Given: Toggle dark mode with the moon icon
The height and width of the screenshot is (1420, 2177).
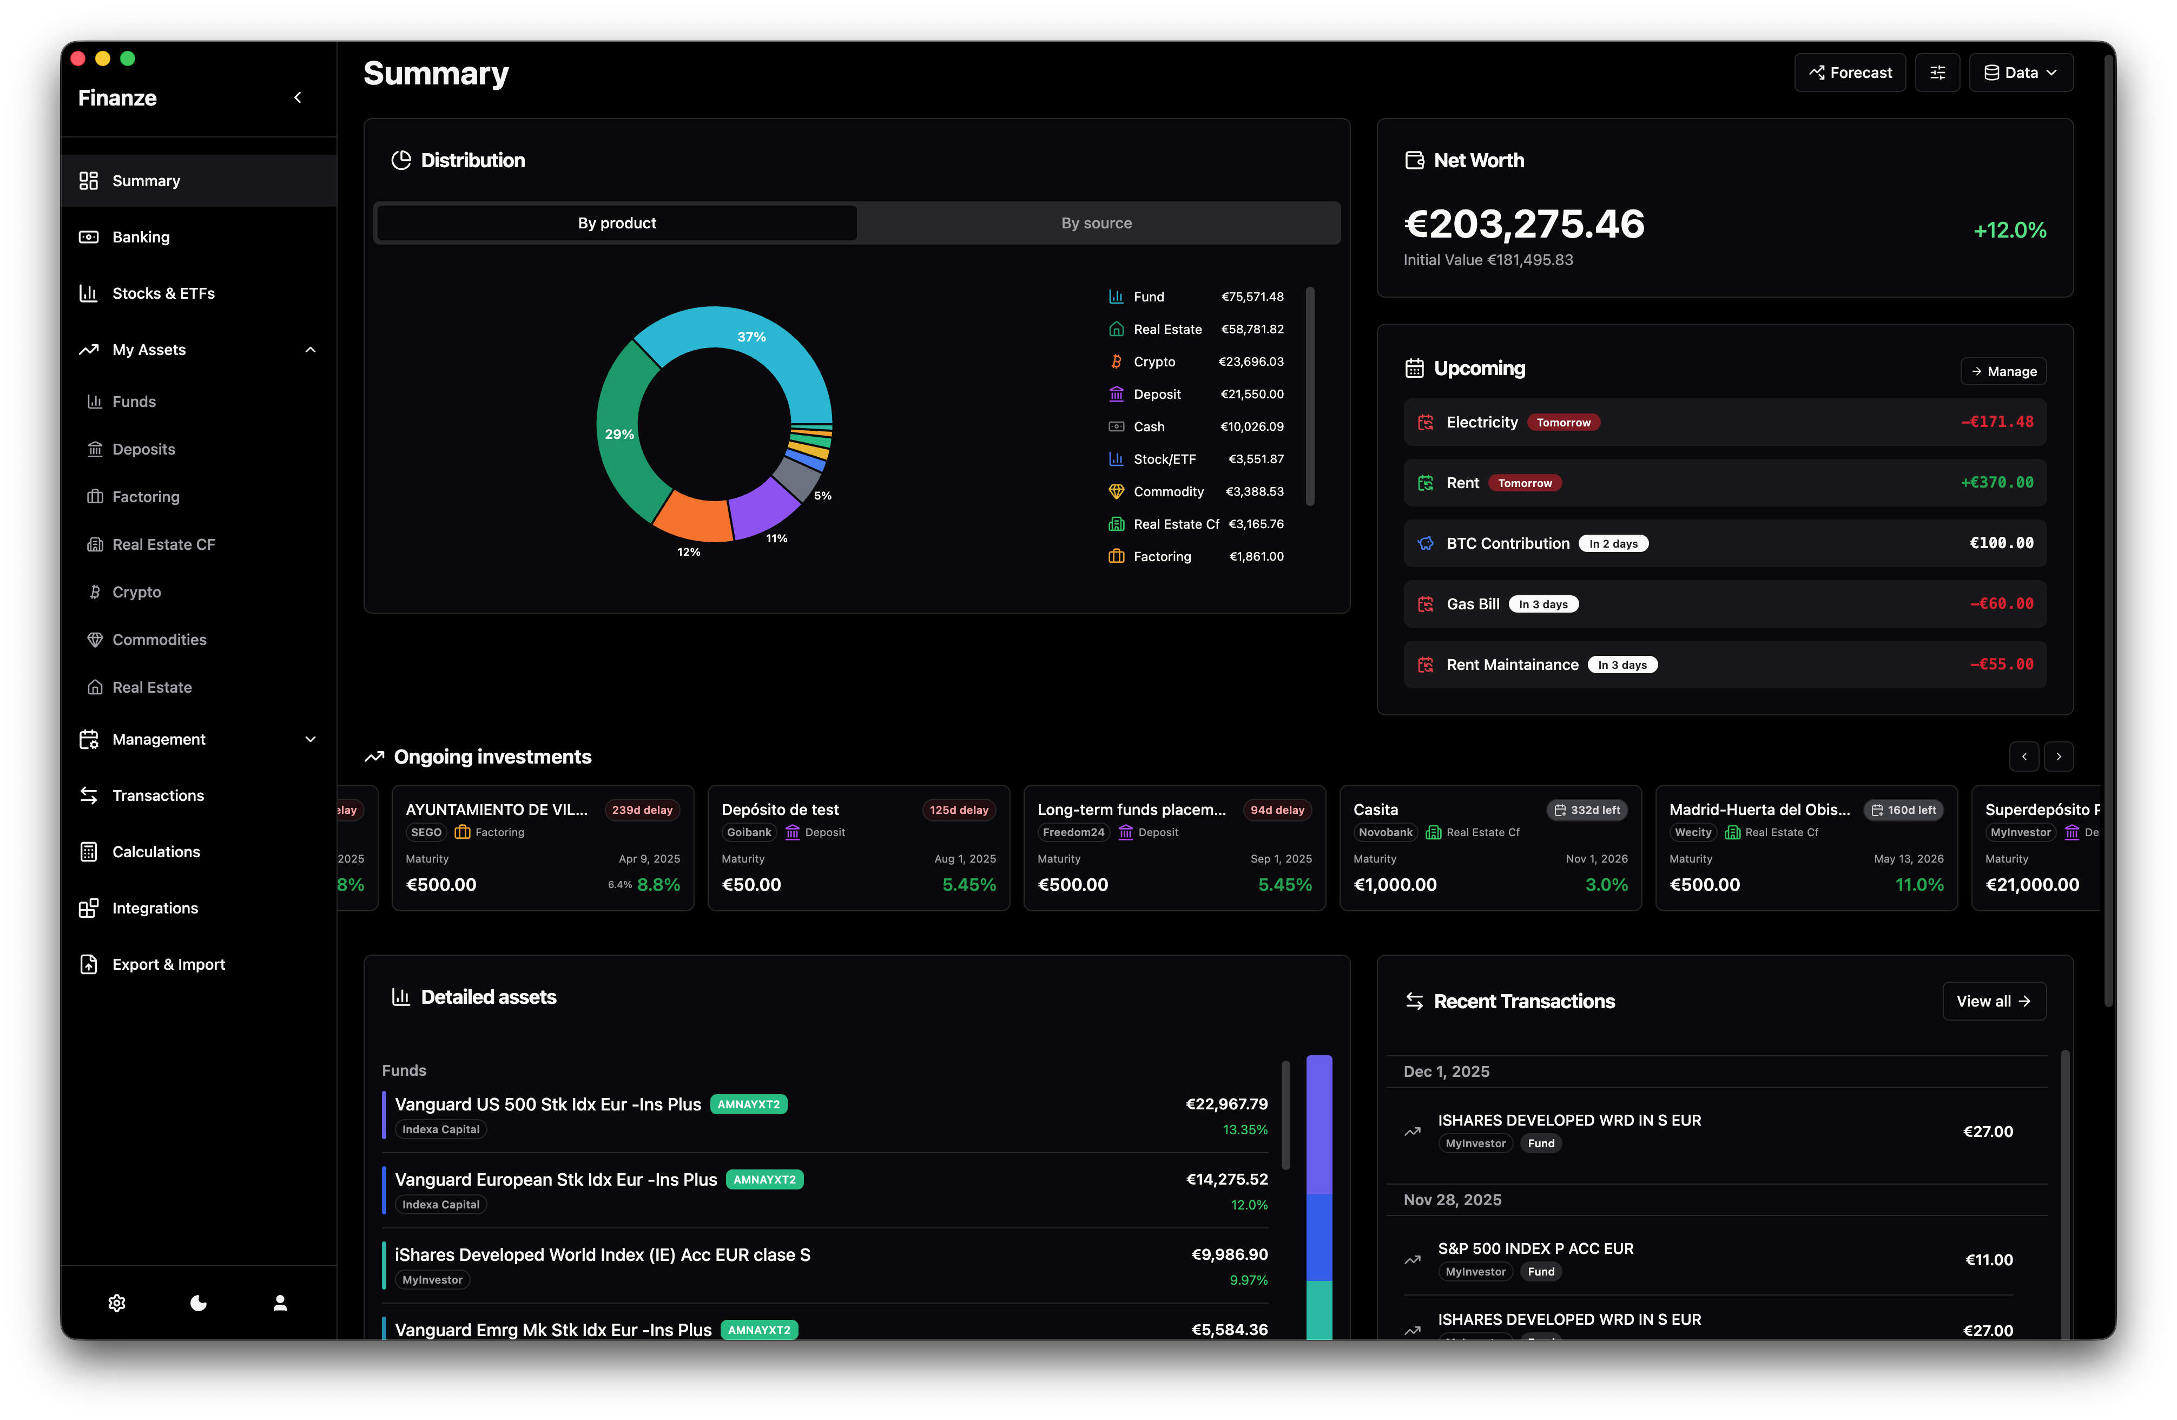Looking at the screenshot, I should pyautogui.click(x=199, y=1303).
